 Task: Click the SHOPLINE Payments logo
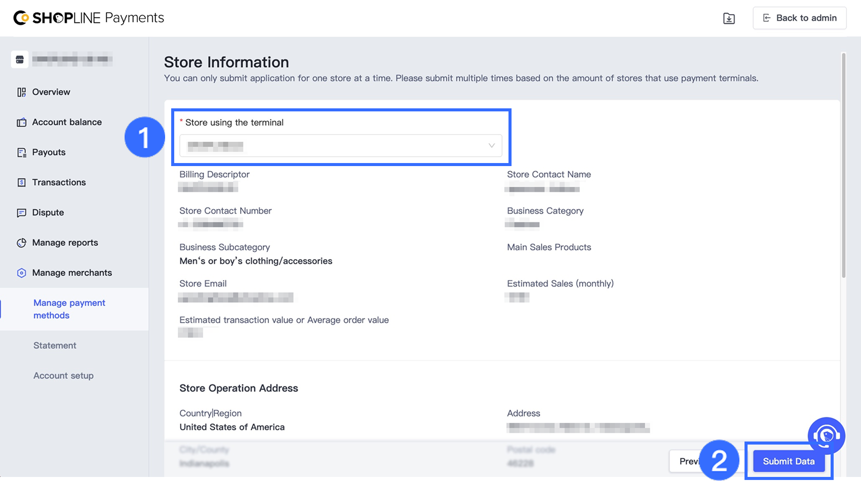pyautogui.click(x=89, y=18)
